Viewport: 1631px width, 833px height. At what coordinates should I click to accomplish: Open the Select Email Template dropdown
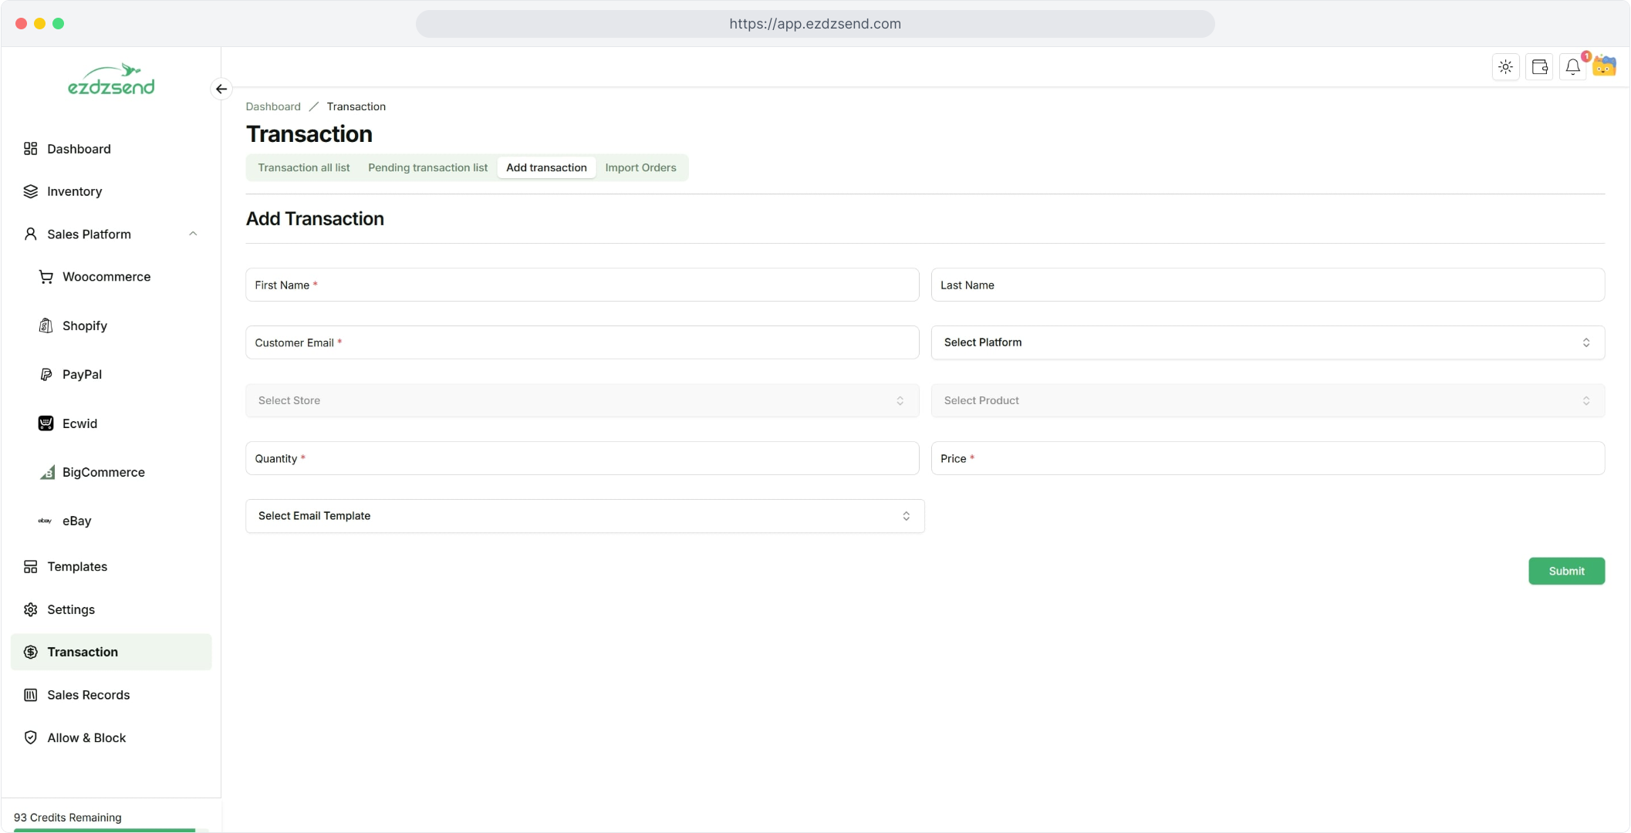pos(584,516)
